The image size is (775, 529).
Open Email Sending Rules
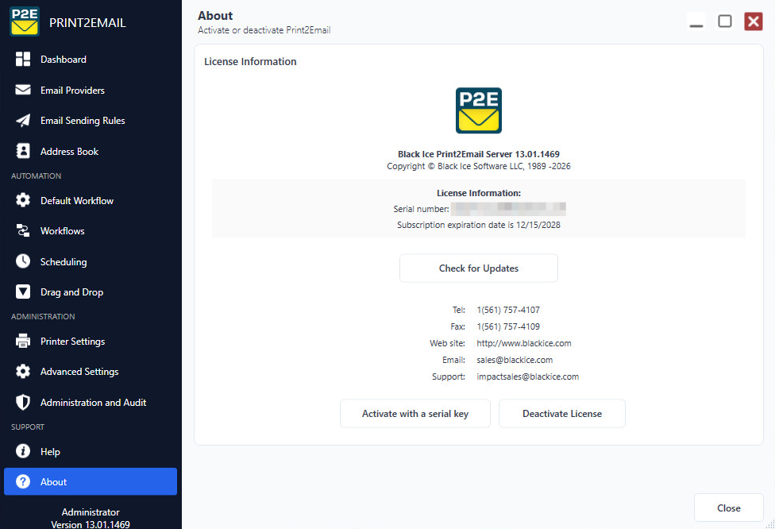(91, 121)
